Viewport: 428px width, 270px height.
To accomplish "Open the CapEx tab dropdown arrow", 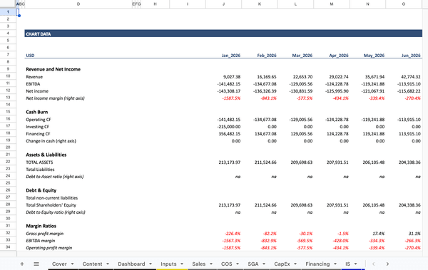I will (x=295, y=264).
